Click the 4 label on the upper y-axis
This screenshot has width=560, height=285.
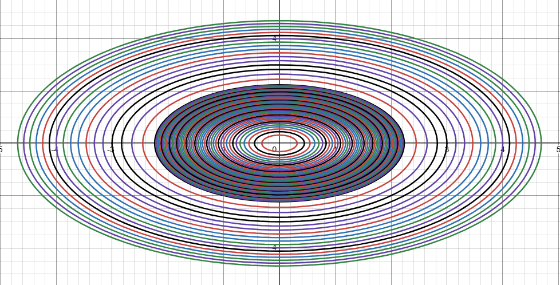coord(274,39)
